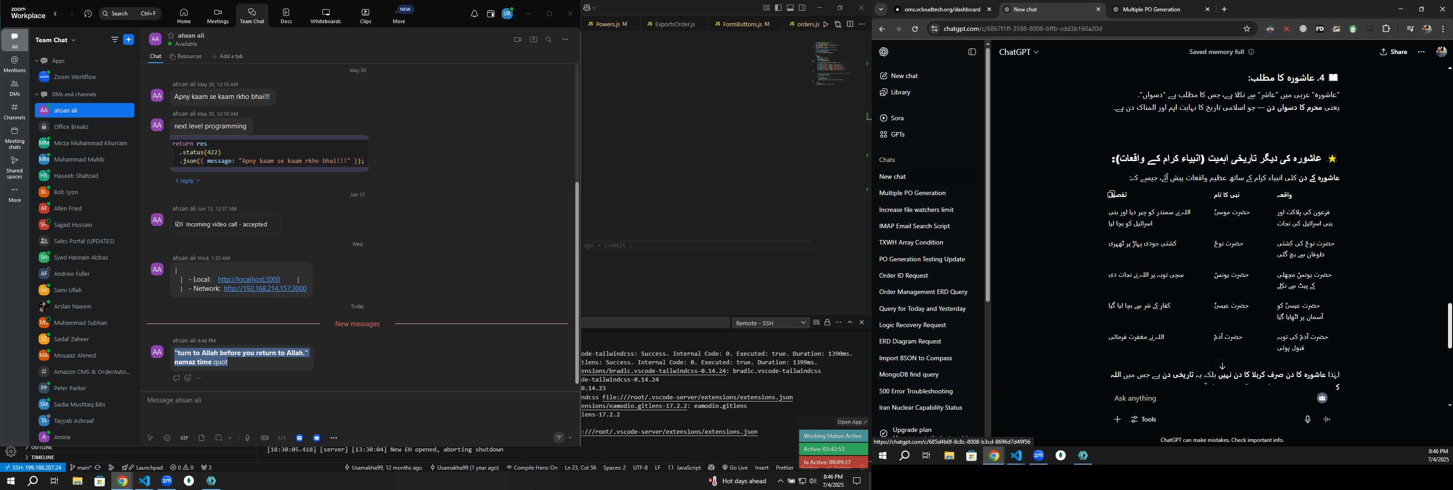Toggle VS Code primary sidebar

point(778,8)
